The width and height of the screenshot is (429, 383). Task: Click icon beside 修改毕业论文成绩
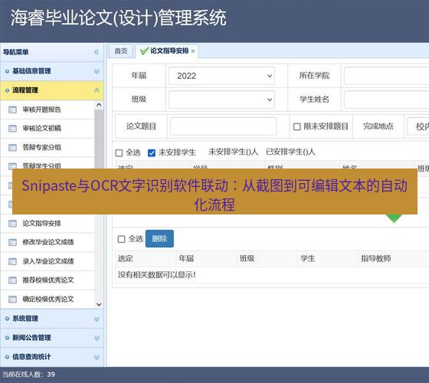[12, 242]
